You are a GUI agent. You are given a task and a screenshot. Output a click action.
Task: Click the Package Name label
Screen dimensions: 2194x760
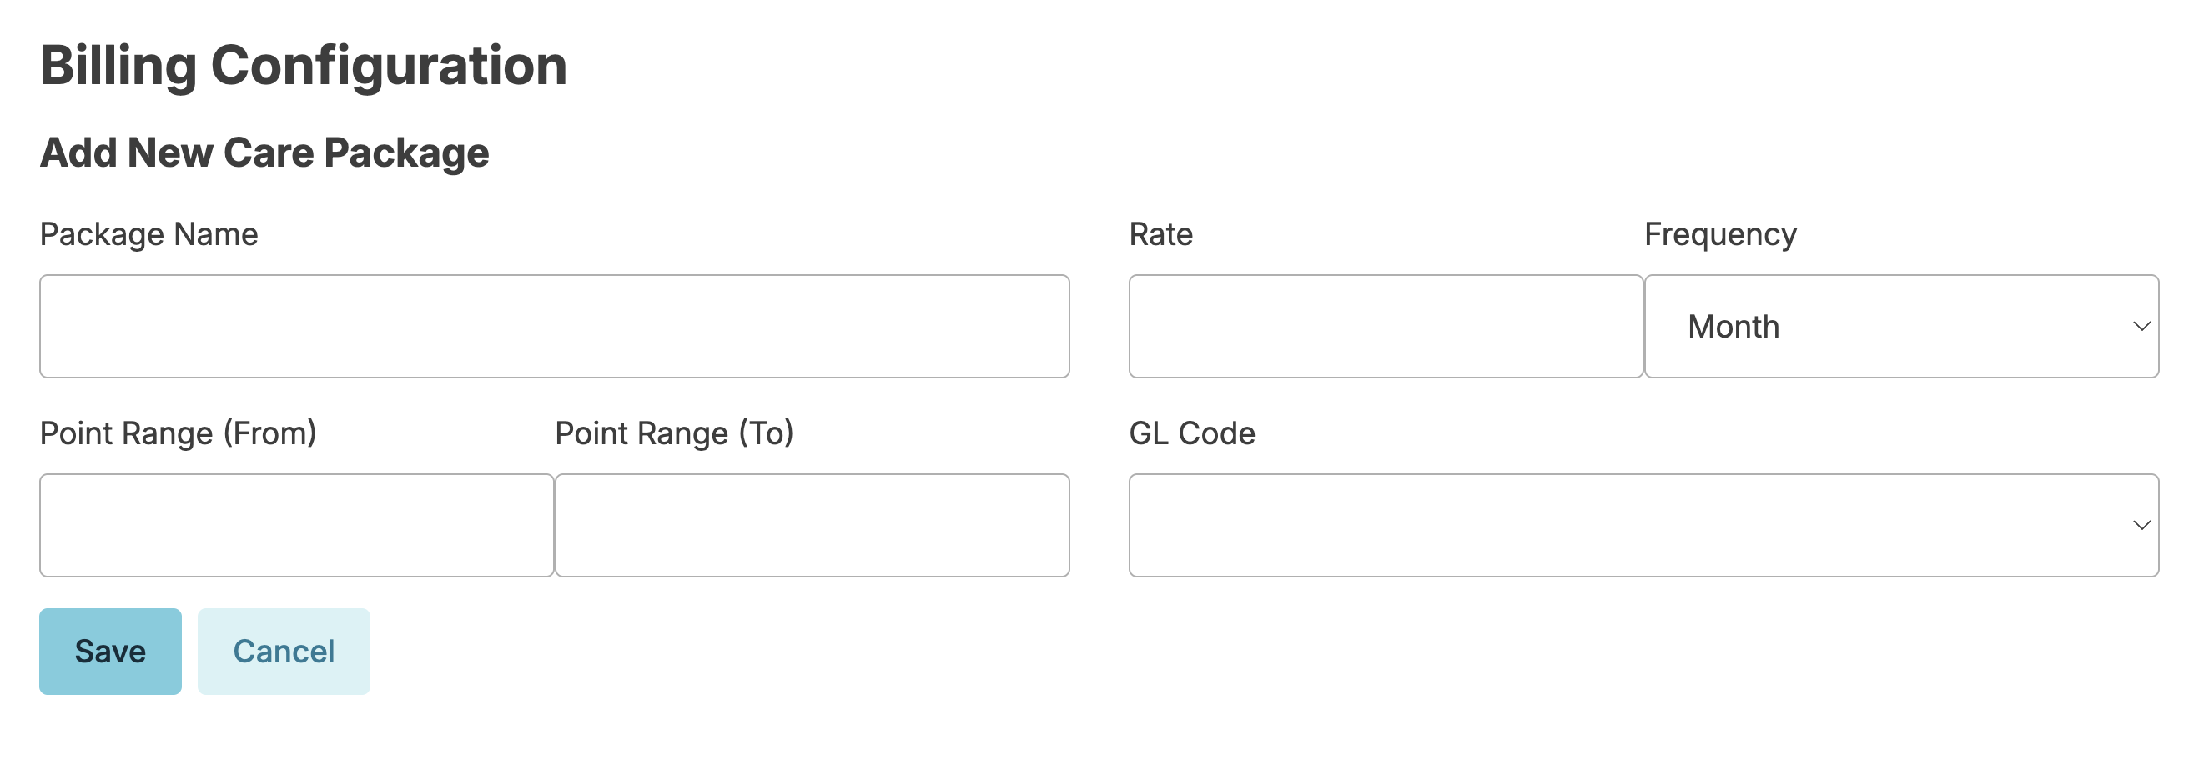(x=148, y=234)
